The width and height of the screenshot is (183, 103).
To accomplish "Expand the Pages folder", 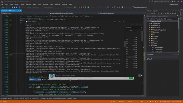I will coord(150,43).
